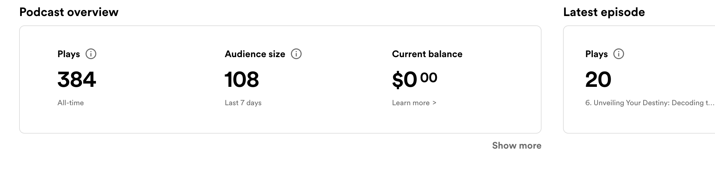Click the info icon beside overview Plays

(x=91, y=54)
